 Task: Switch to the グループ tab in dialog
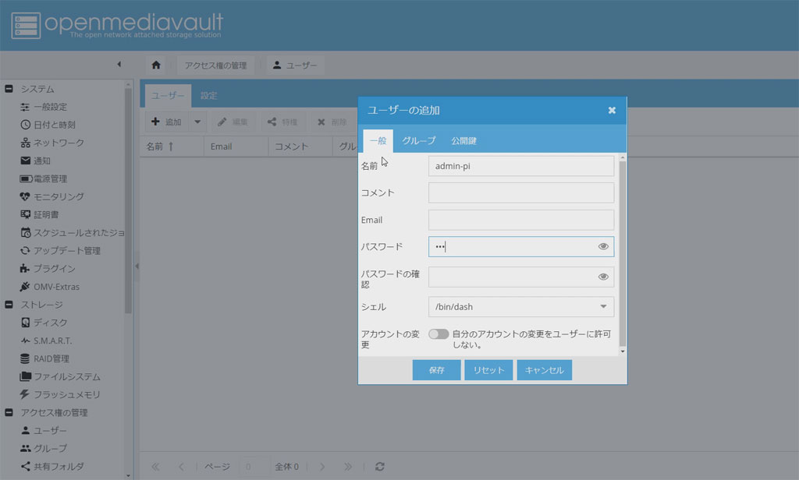pyautogui.click(x=419, y=141)
